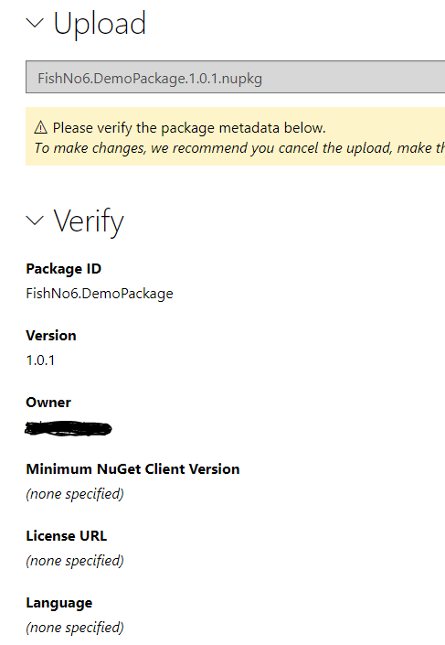Click the Upload section heading
This screenshot has width=445, height=645.
pos(100,24)
